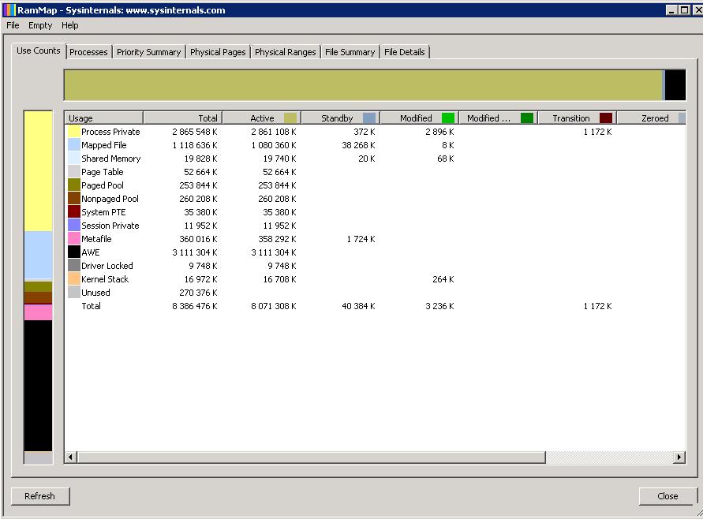The height and width of the screenshot is (519, 703).
Task: Click the RamMap application icon in title bar
Action: [9, 10]
